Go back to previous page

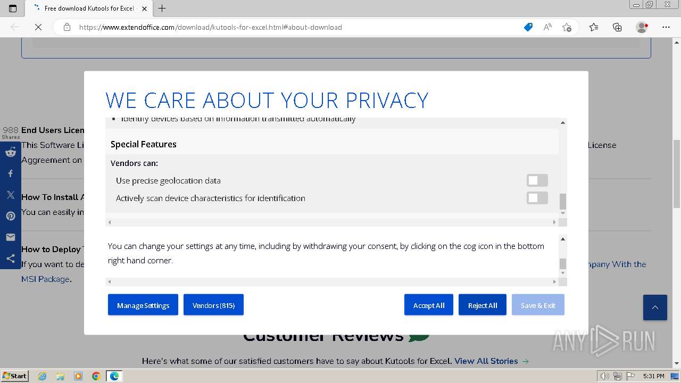[15, 27]
